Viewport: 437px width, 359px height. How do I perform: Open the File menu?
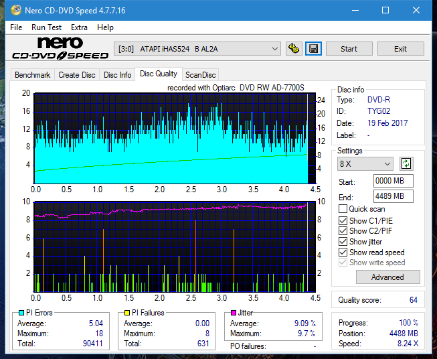tap(16, 27)
